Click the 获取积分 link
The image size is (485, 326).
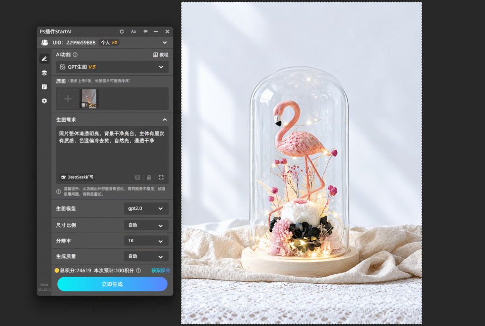(161, 271)
